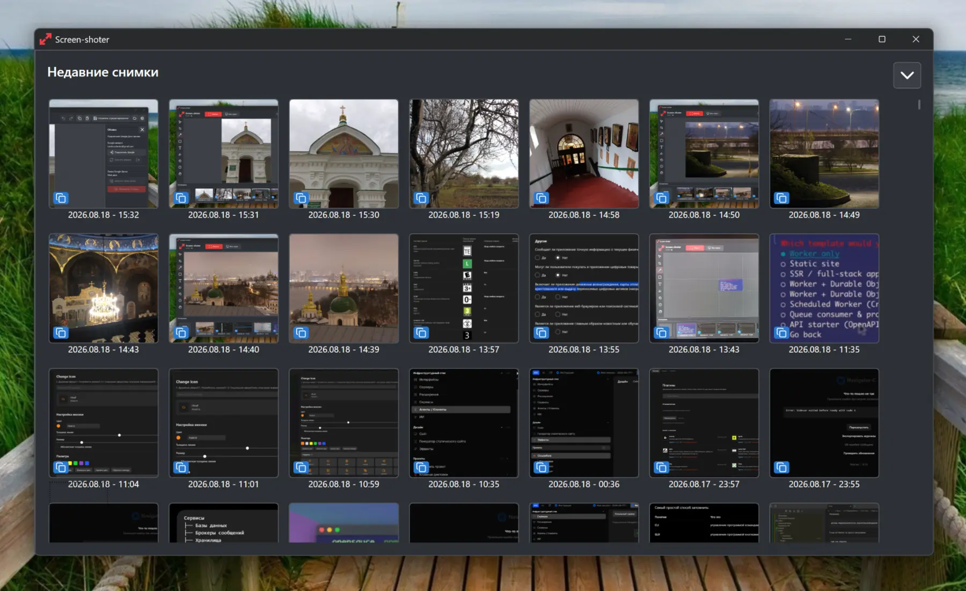Copy the 2026.08.18 - 00:36 snapshot

[x=541, y=468]
